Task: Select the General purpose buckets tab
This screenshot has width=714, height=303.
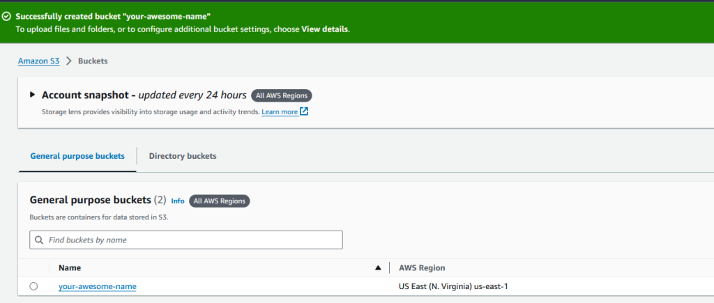Action: [77, 156]
